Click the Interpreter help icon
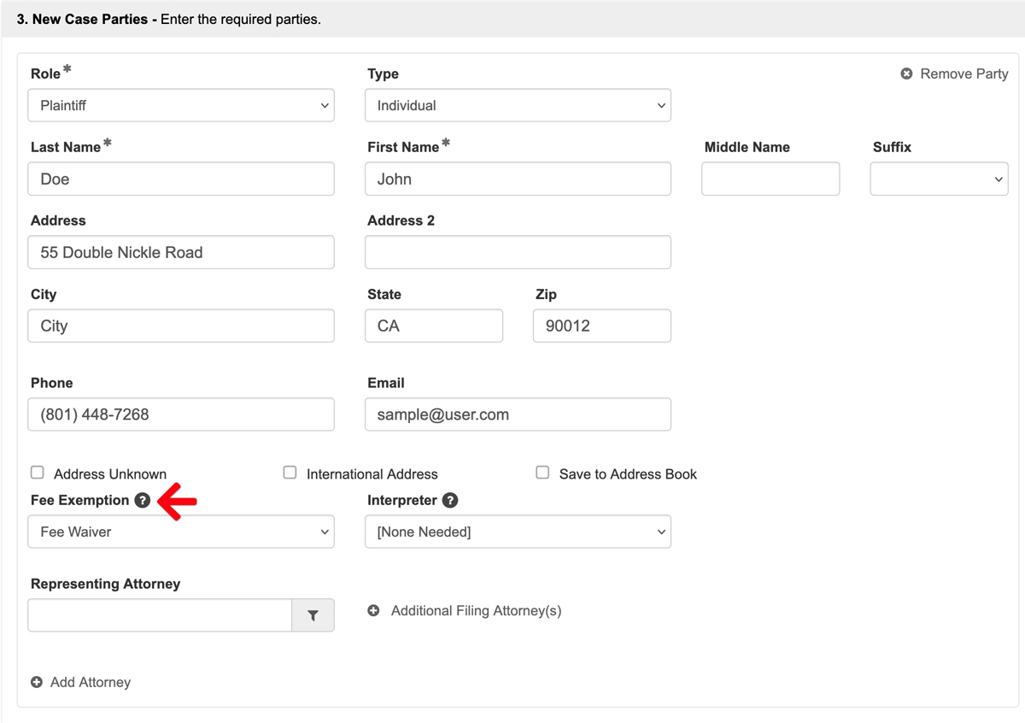Screen dimensions: 1025x723 (450, 501)
